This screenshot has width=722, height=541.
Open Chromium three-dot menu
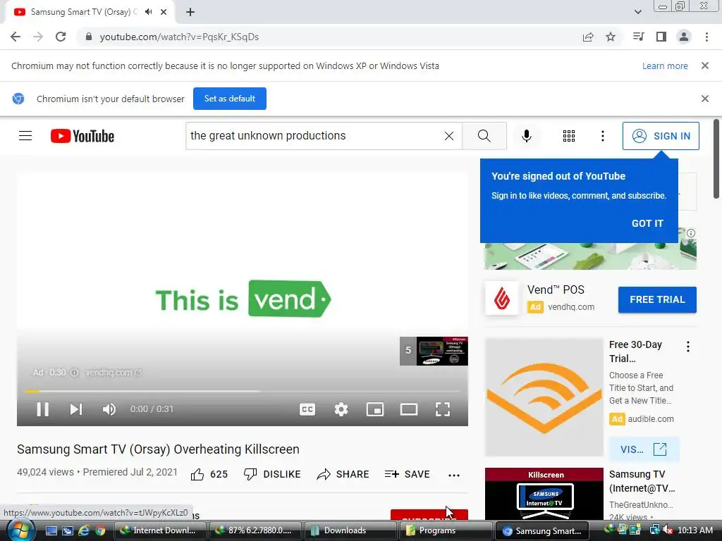[706, 37]
